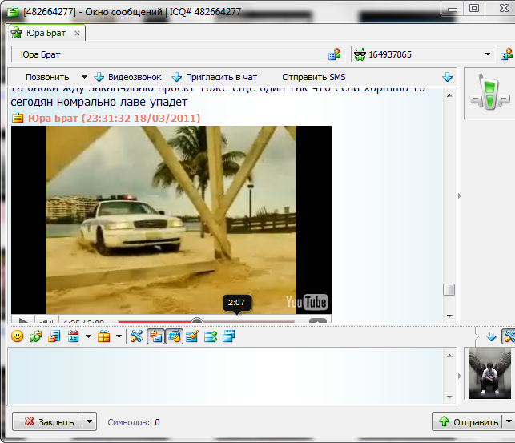Image resolution: width=515 pixels, height=443 pixels.
Task: Click the text сегодян номрально лаве упадет
Action: [99, 102]
